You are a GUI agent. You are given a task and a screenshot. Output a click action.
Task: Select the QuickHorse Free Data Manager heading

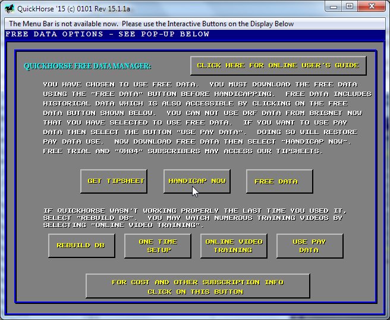87,66
